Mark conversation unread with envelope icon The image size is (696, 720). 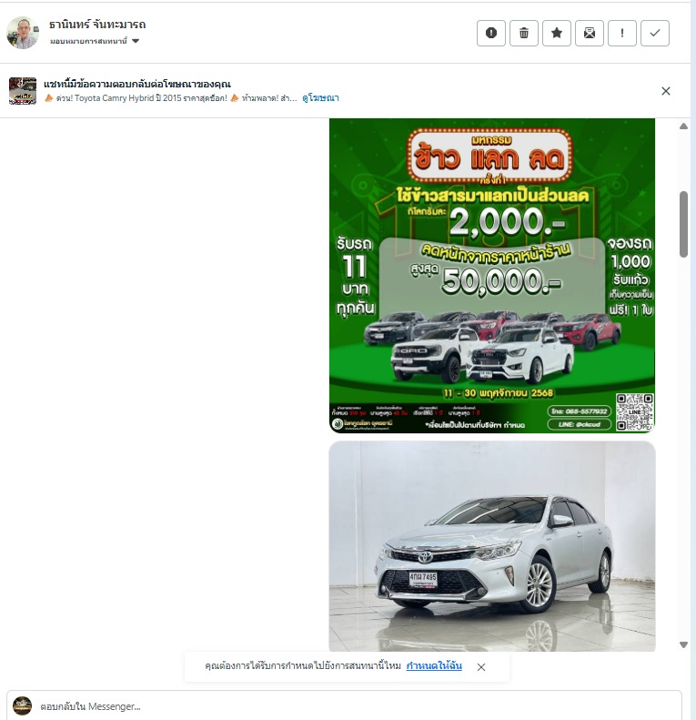pyautogui.click(x=590, y=33)
